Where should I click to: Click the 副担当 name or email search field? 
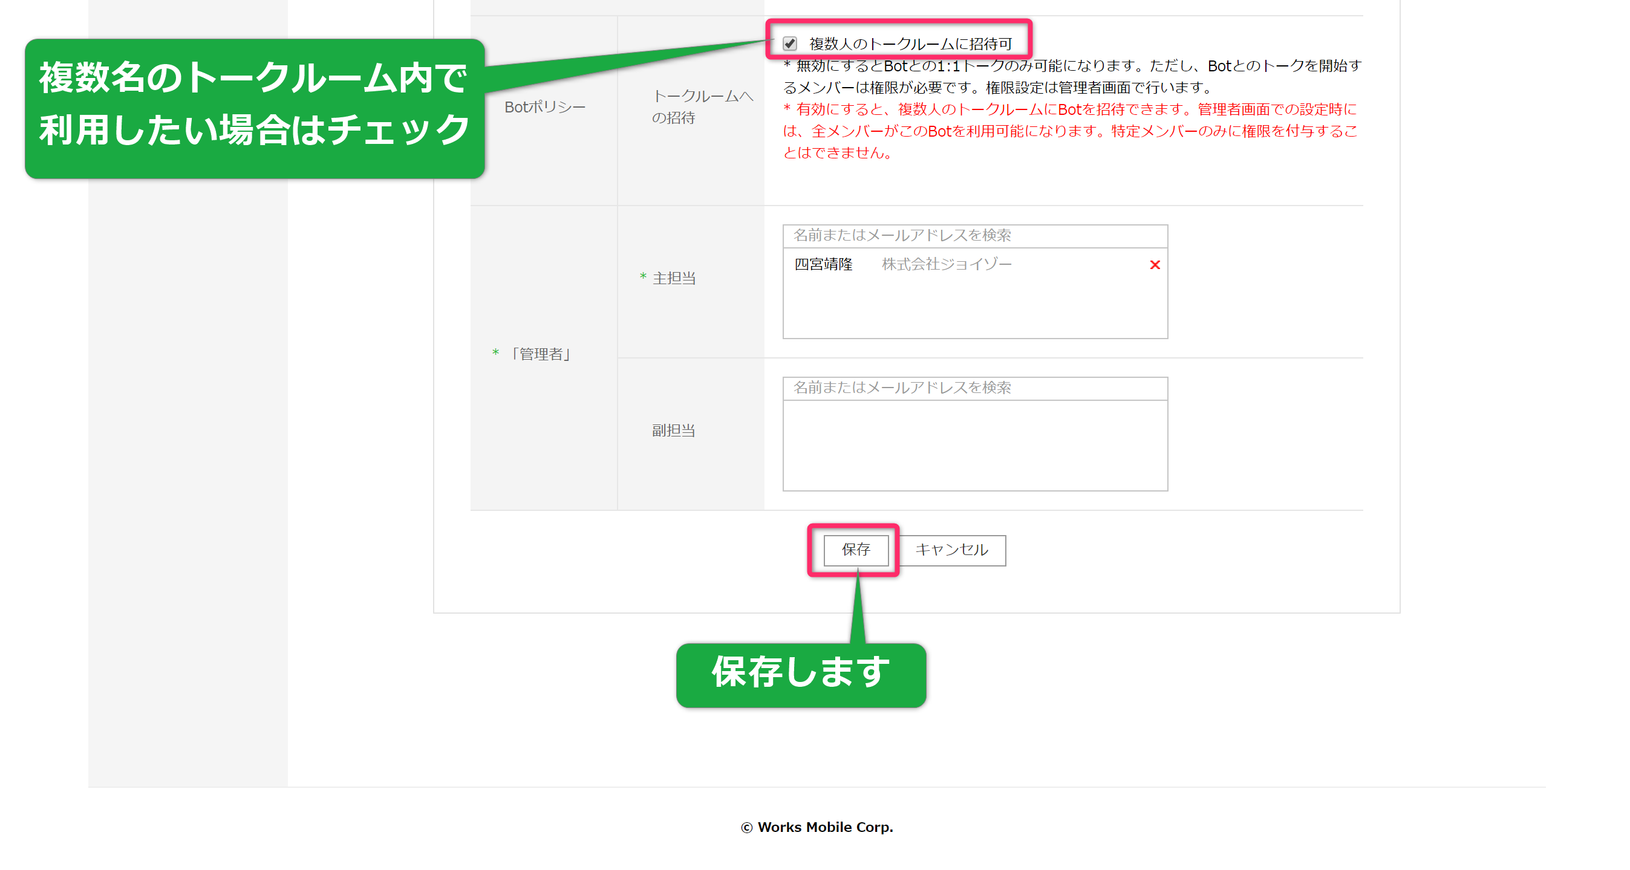(975, 388)
